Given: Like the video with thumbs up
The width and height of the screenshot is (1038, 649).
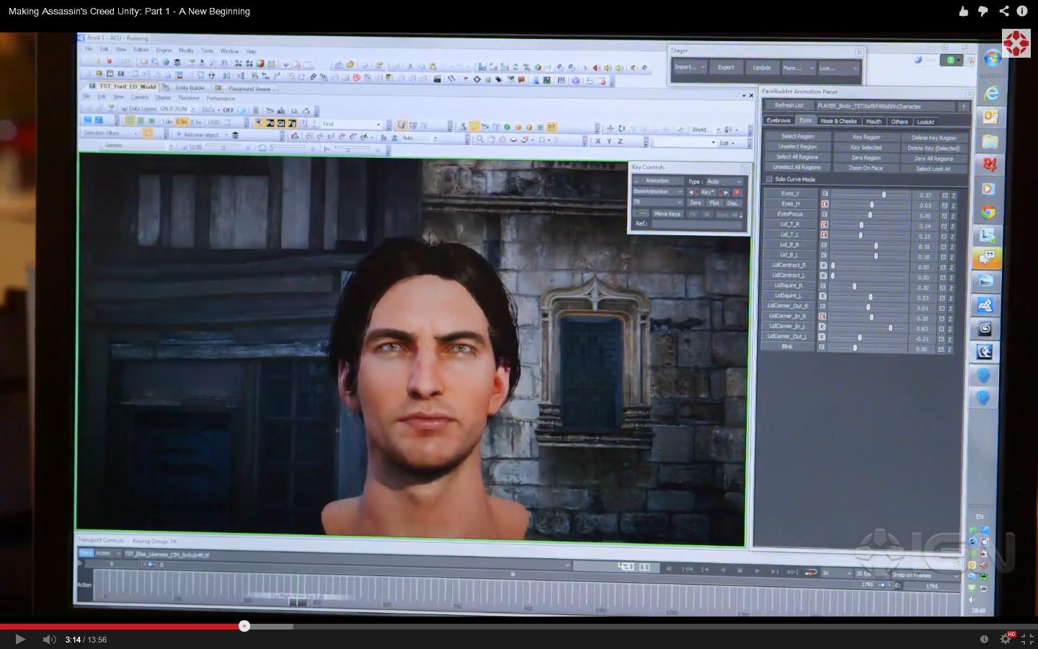Looking at the screenshot, I should point(964,11).
